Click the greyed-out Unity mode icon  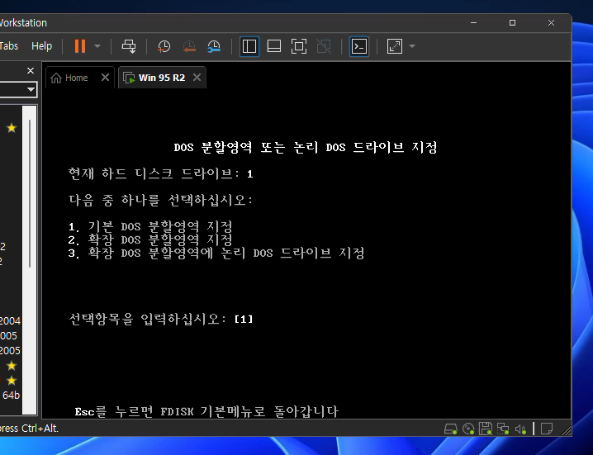[x=324, y=46]
